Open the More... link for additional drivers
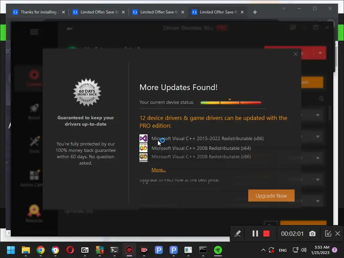Image resolution: width=344 pixels, height=258 pixels. (x=159, y=170)
